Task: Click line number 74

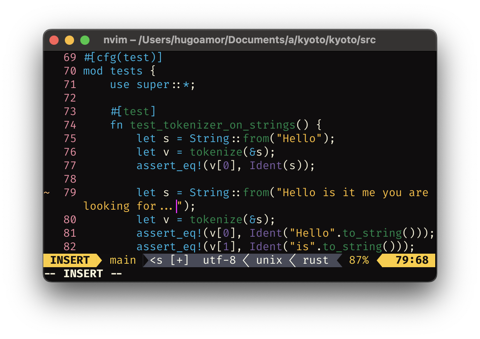Action: click(x=70, y=125)
